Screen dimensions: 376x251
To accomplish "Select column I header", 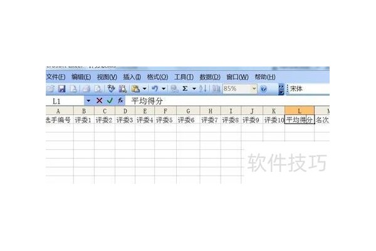I will (x=231, y=111).
